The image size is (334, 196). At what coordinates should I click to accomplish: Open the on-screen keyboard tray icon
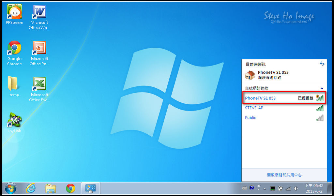click(x=245, y=188)
